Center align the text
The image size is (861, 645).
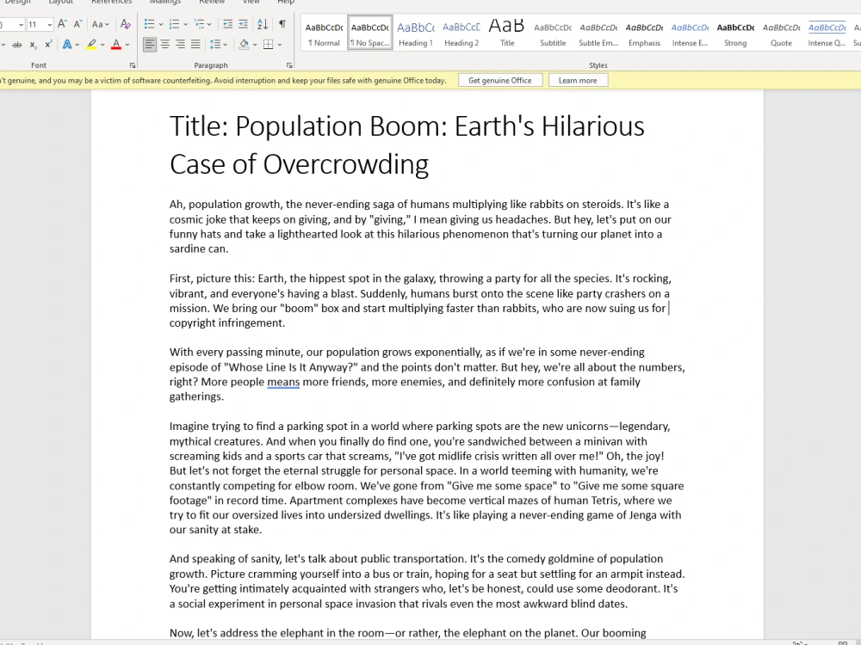click(164, 45)
